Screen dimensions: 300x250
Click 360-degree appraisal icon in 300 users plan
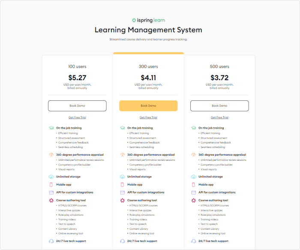point(123,155)
